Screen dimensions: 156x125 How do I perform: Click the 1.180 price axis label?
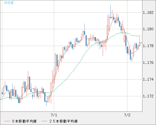pos(148,29)
